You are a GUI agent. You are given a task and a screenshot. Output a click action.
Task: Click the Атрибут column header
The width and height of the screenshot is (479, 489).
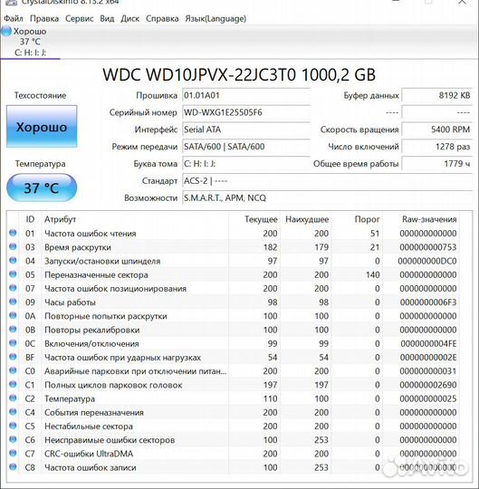(60, 219)
